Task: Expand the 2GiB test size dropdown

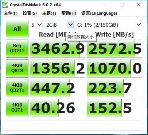Action: pyautogui.click(x=59, y=25)
